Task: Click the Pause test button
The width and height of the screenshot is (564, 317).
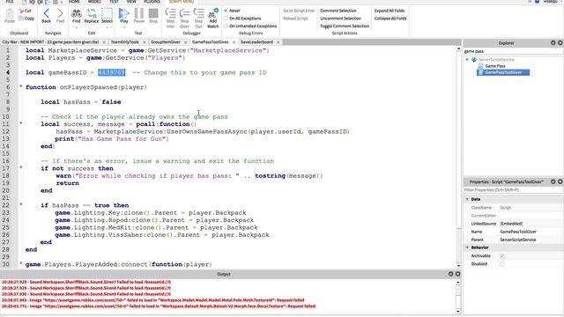Action: click(x=139, y=13)
